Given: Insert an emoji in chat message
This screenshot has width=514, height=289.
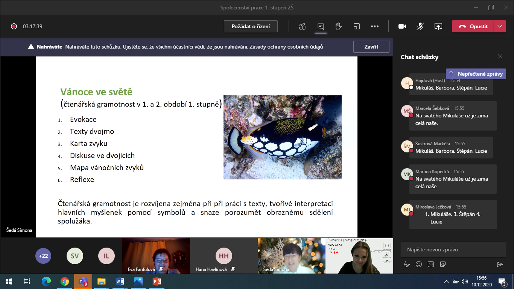Looking at the screenshot, I should coord(419,264).
